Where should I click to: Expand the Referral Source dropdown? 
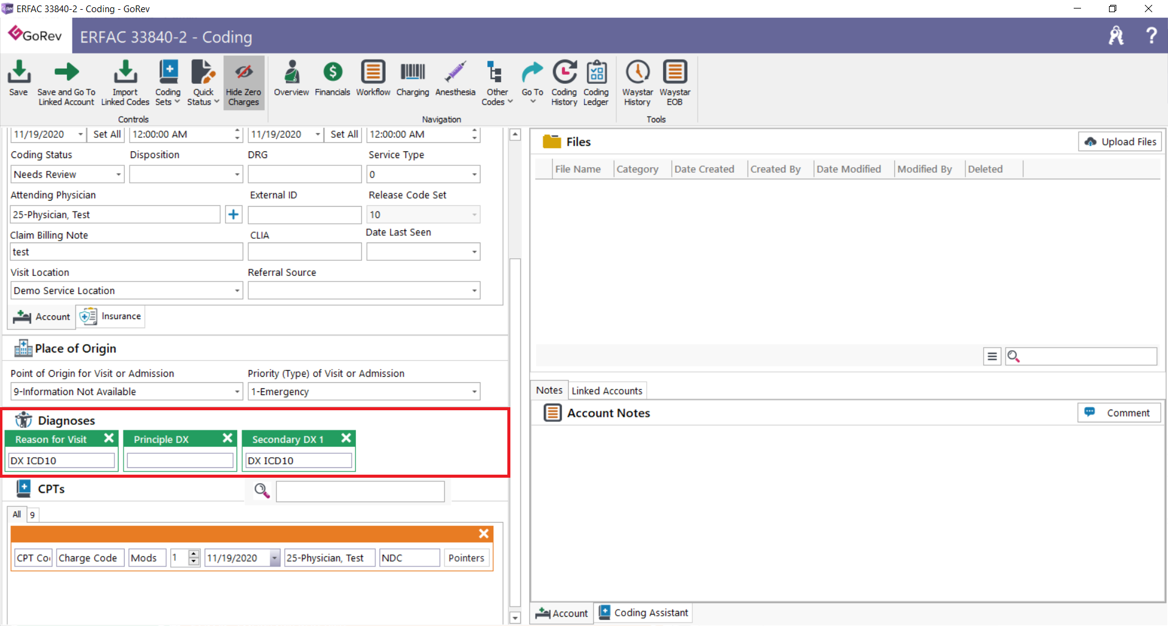click(x=474, y=291)
